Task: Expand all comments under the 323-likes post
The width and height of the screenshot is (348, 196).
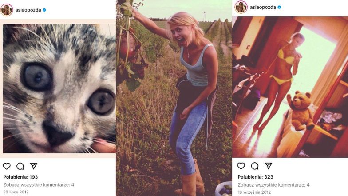Action: (x=273, y=184)
